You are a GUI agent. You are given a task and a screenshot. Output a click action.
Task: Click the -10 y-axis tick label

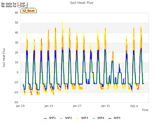[16, 83]
